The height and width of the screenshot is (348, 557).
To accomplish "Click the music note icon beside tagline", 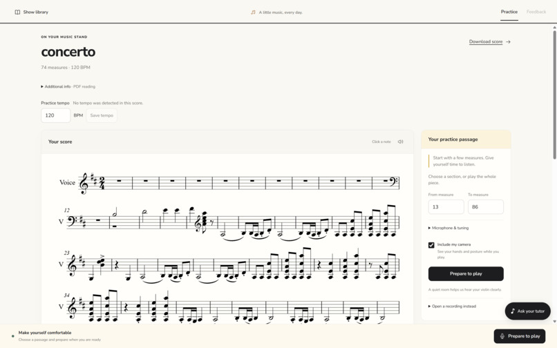I will 253,12.
